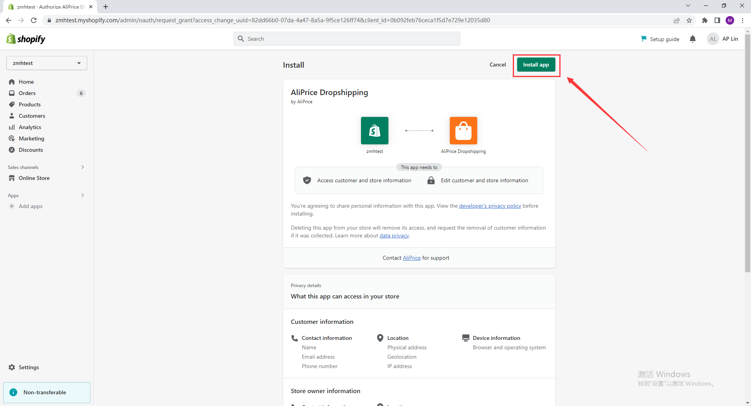This screenshot has width=751, height=406.
Task: Open the Chrome profile M avatar
Action: 730,20
